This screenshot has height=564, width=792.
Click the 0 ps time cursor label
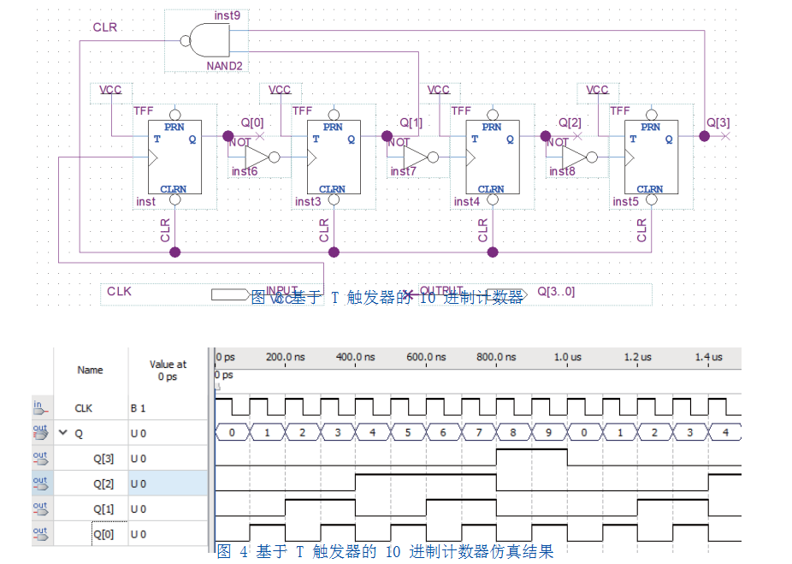(224, 375)
